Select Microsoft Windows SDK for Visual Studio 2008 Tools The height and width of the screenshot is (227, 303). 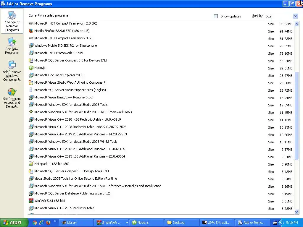coord(161,105)
